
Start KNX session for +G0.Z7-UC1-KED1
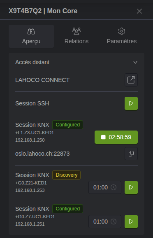click(x=131, y=222)
